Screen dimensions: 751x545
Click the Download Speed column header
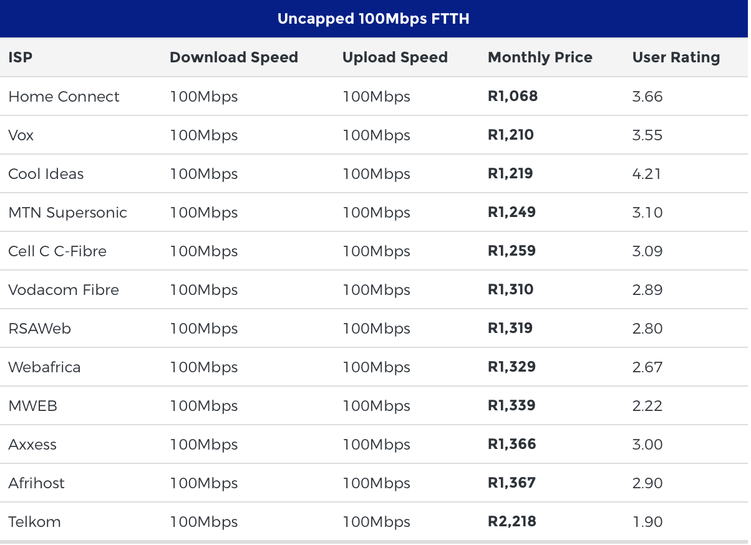click(x=234, y=57)
